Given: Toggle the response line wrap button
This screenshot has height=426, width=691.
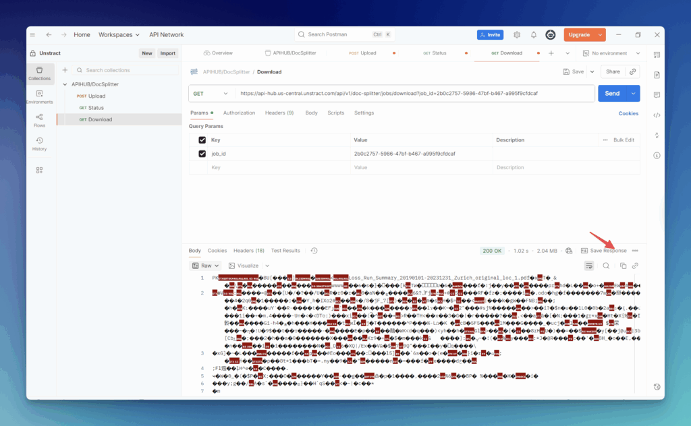Looking at the screenshot, I should pos(589,266).
